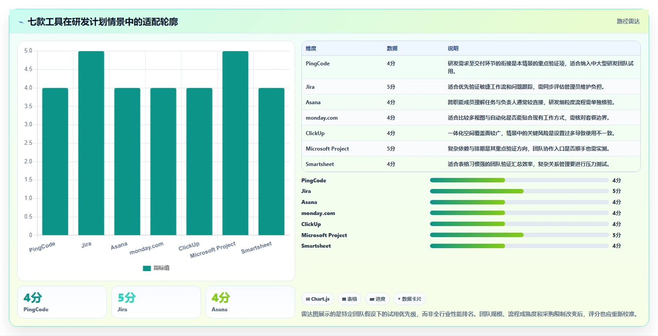The width and height of the screenshot is (658, 336).
Task: Toggle the 指标值 legend item
Action: coord(156,268)
